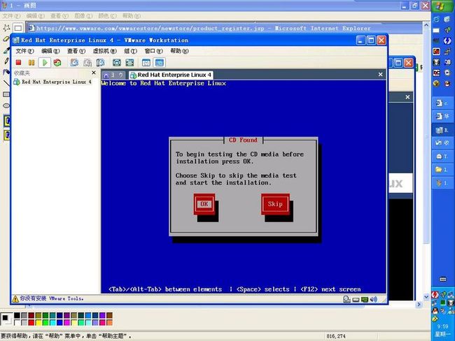Select the cyan color swatch in Paint palette

pyautogui.click(x=52, y=322)
